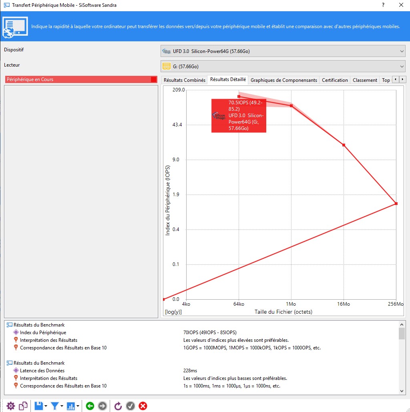Toggle red box for Périphérique en Cours

click(154, 79)
